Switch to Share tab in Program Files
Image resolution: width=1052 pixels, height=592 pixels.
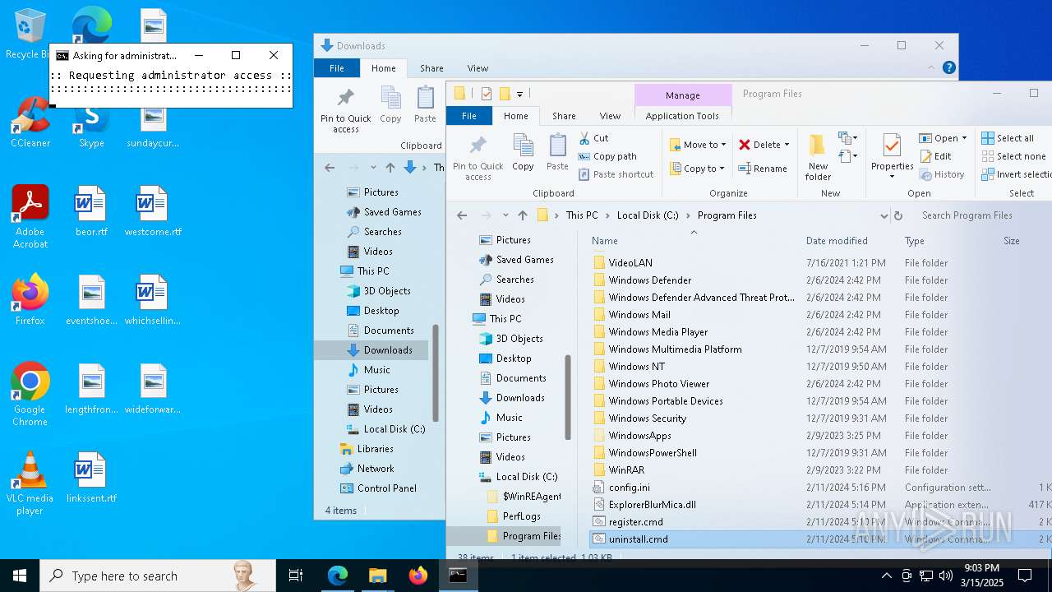coord(564,116)
